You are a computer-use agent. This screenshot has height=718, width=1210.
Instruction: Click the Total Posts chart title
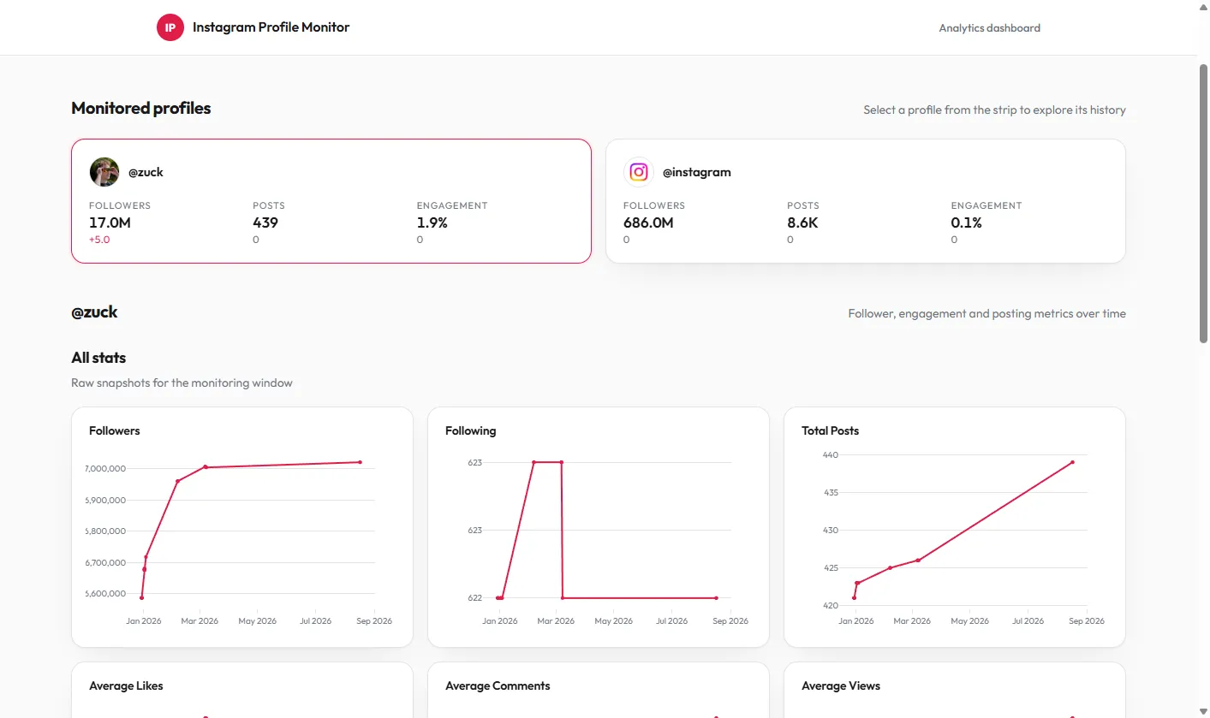[x=831, y=430]
